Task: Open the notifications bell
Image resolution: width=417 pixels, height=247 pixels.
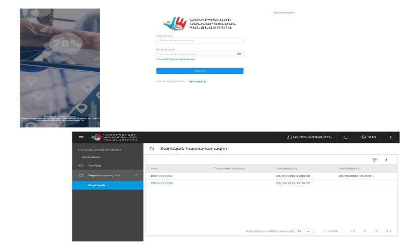Action: click(x=346, y=137)
